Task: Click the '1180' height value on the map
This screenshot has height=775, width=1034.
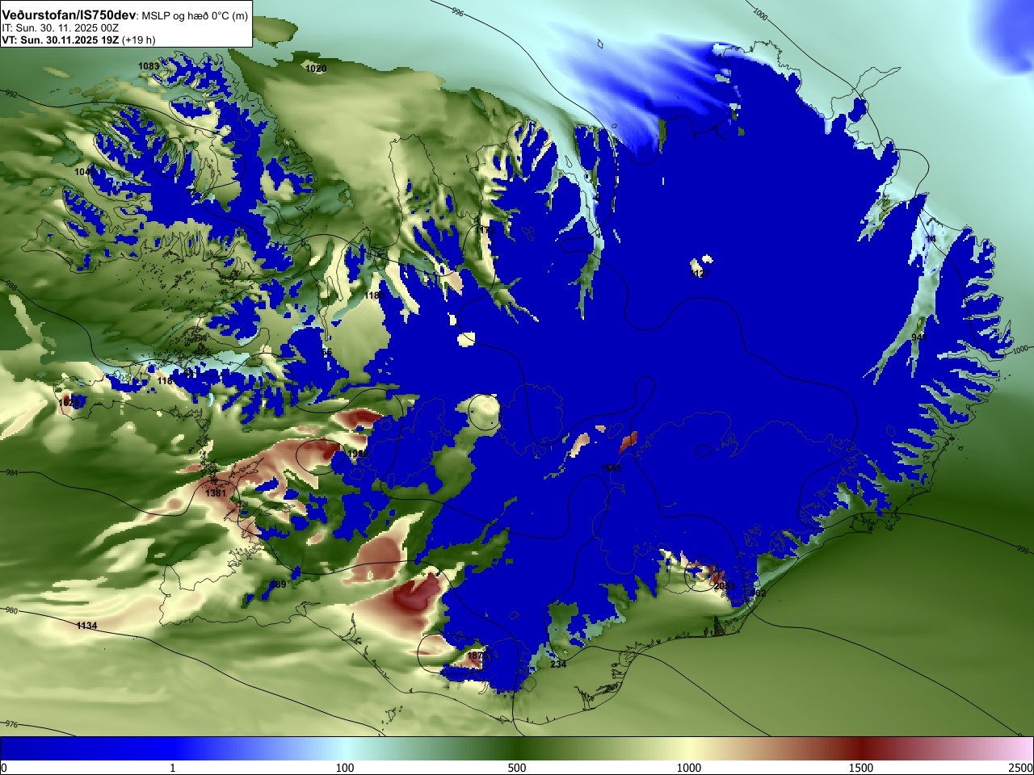Action: (374, 295)
